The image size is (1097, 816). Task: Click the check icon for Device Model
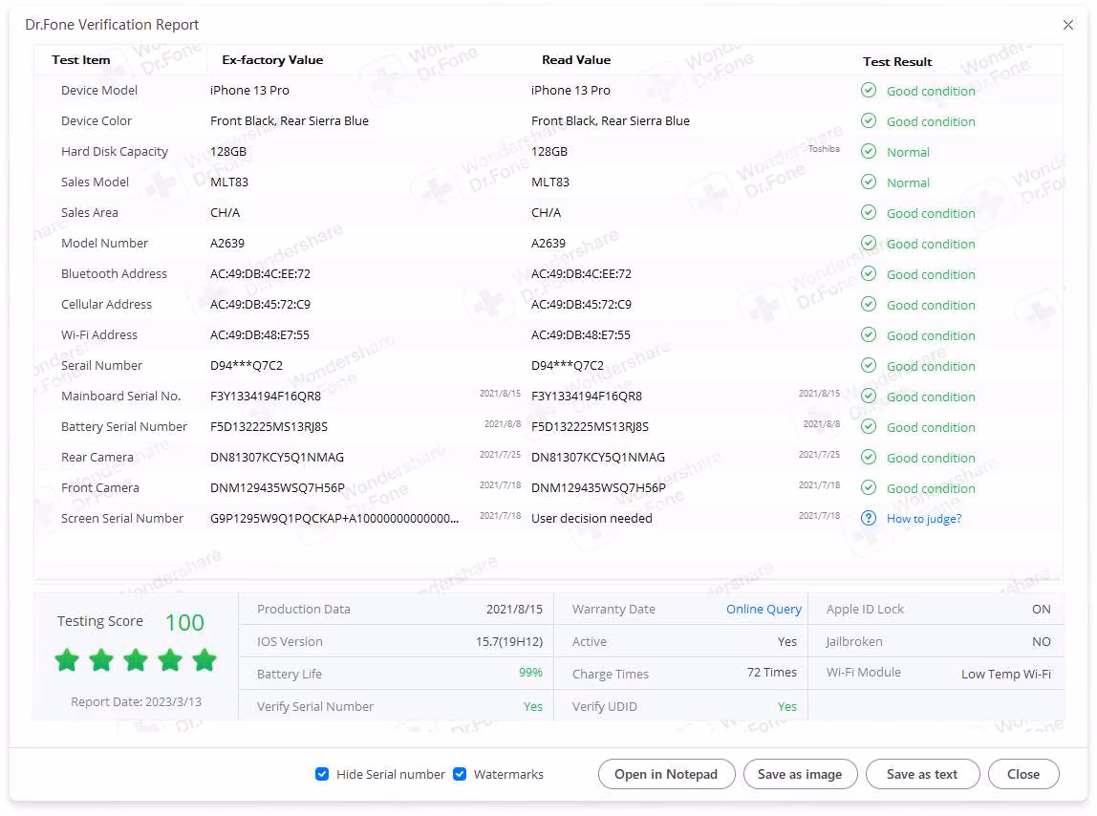click(x=869, y=90)
